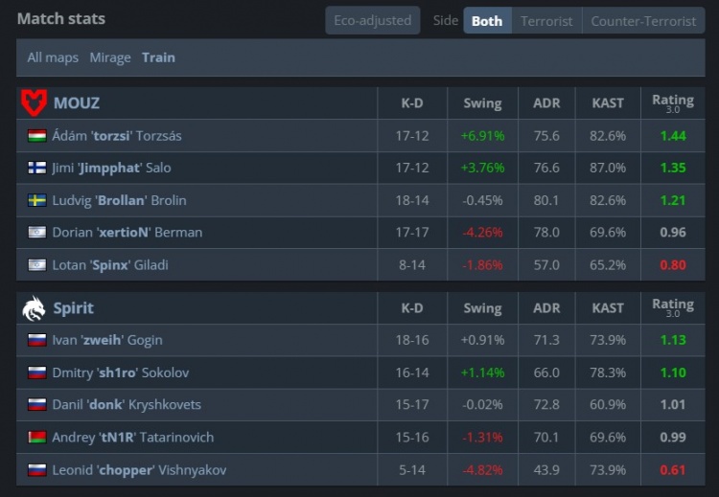Open the Mirage map tab
The image size is (719, 497).
pos(110,57)
